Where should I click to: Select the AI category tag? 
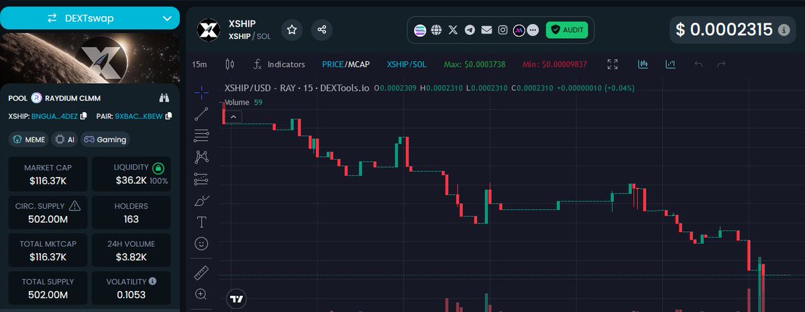64,140
